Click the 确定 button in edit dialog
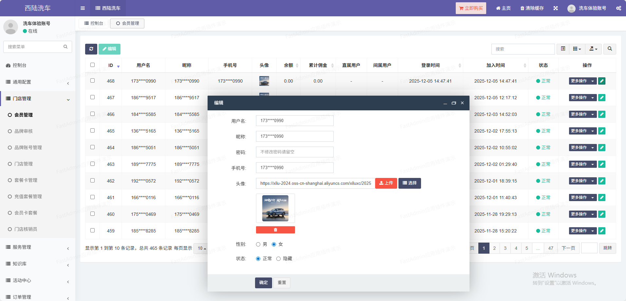The width and height of the screenshot is (626, 301). pyautogui.click(x=263, y=283)
